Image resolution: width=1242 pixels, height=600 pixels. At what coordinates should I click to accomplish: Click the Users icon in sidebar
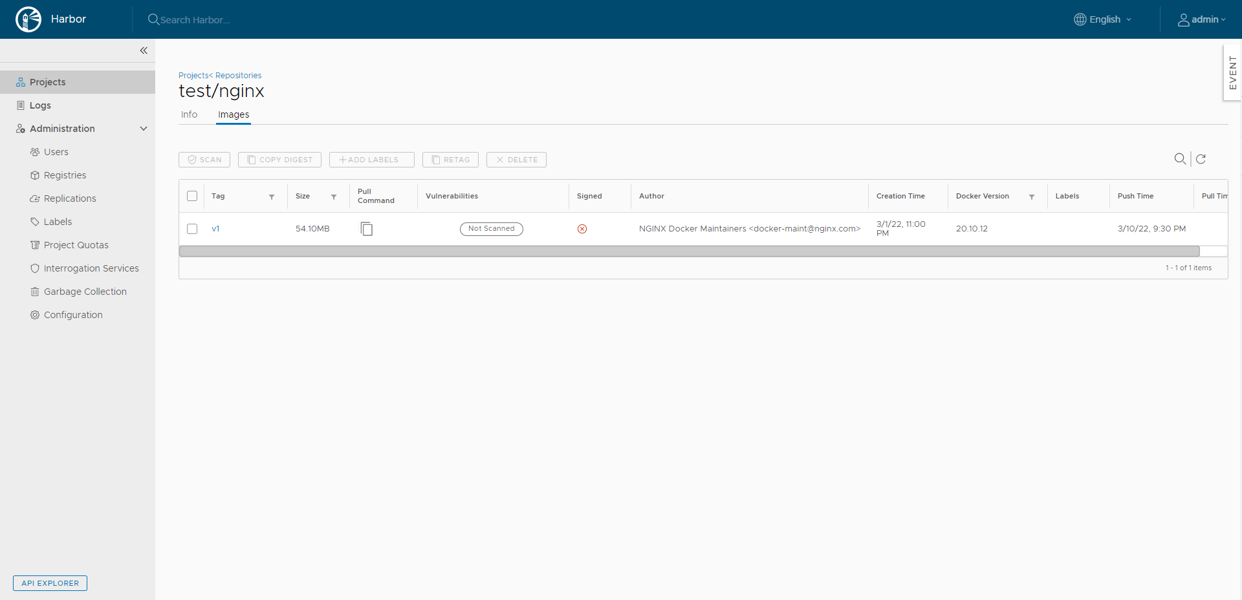(35, 152)
